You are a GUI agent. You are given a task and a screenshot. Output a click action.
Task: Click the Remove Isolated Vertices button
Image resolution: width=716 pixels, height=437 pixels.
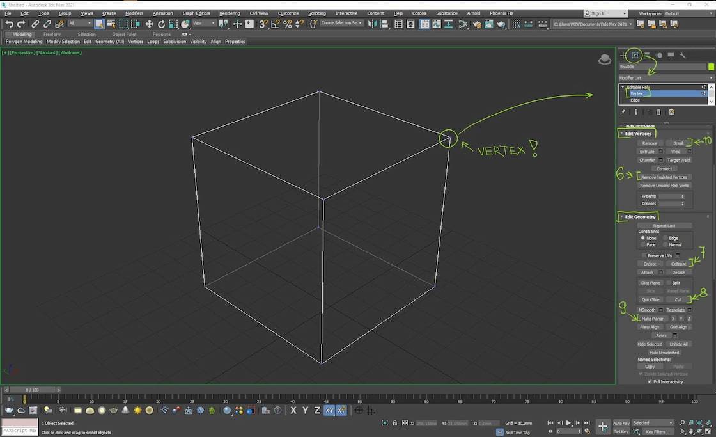pos(664,177)
